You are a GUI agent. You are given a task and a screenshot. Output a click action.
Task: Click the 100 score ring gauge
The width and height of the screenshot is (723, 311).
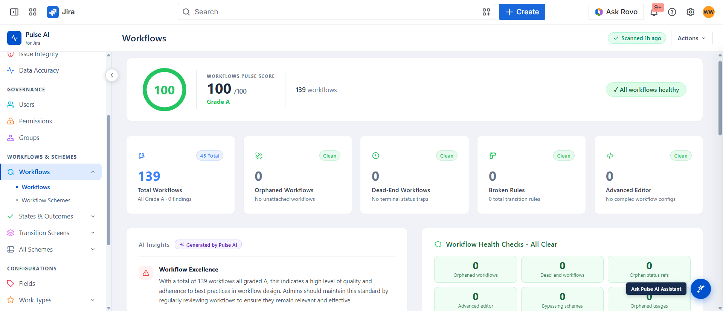pos(165,90)
